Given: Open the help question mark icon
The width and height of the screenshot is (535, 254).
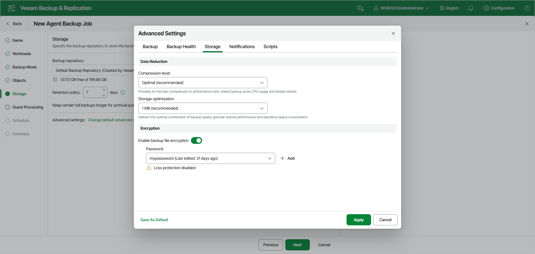Looking at the screenshot, I should click(527, 8).
